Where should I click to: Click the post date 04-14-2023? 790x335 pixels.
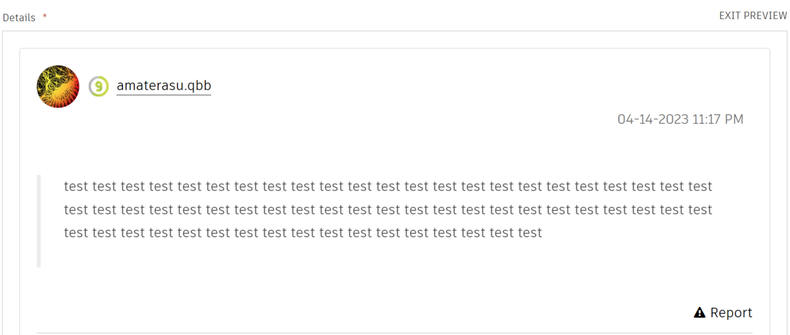(x=653, y=119)
